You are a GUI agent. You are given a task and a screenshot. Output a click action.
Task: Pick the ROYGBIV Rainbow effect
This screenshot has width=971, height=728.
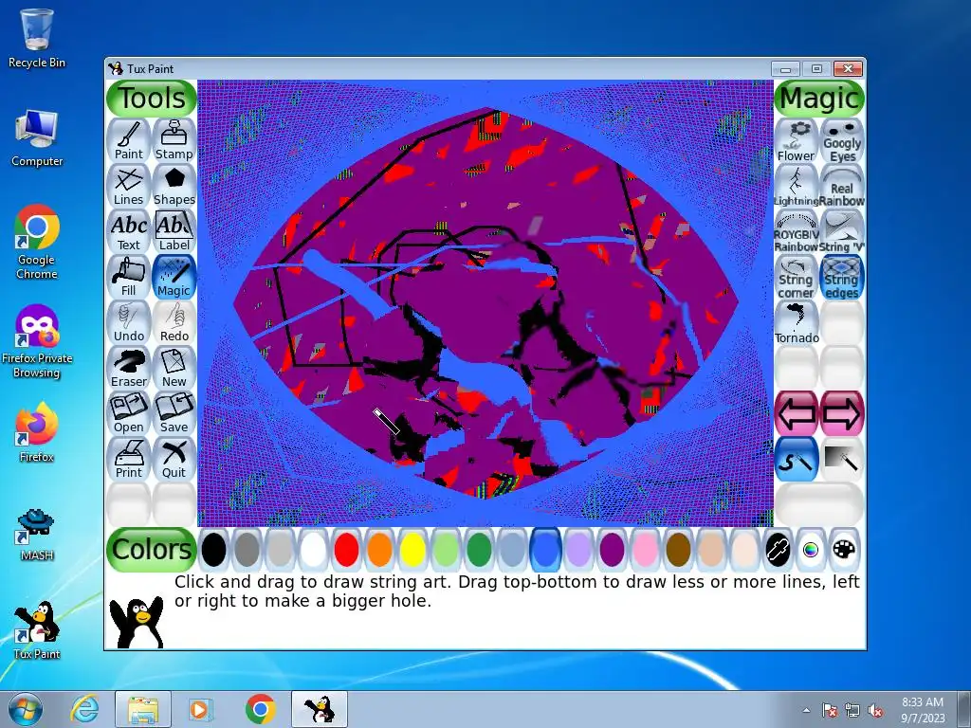[797, 231]
